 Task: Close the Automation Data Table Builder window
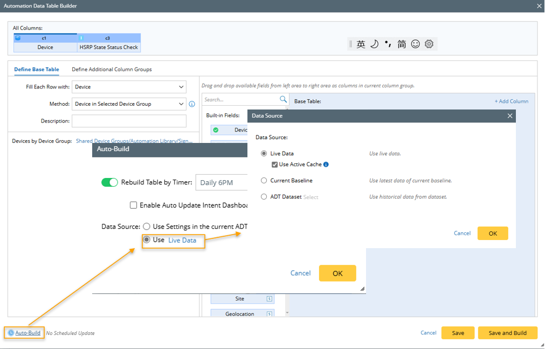click(x=539, y=6)
